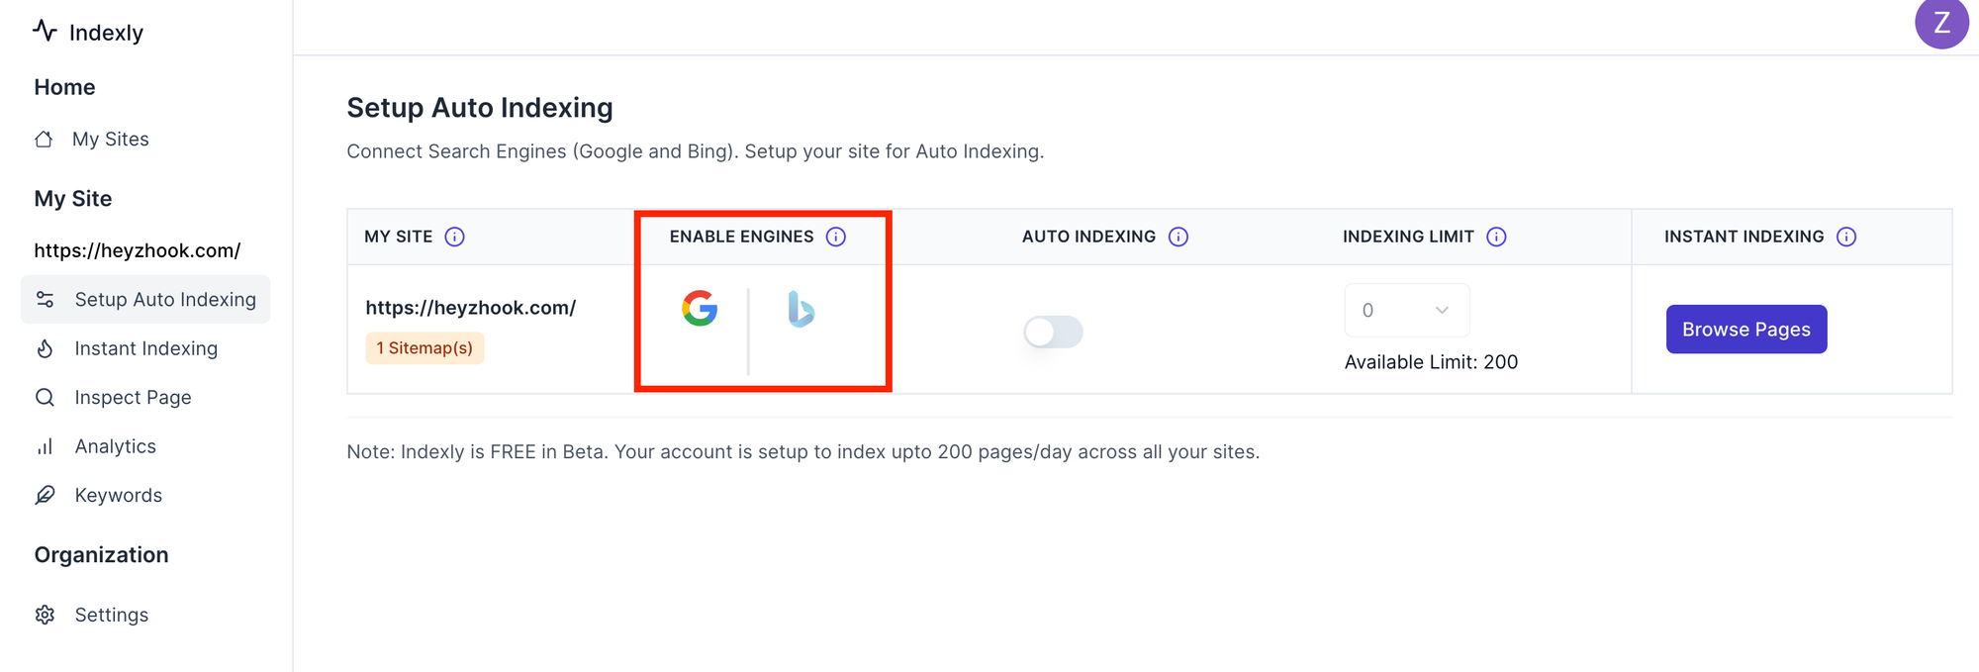The height and width of the screenshot is (672, 1979).
Task: Enable the Auto Indexing toggle switch
Action: pyautogui.click(x=1053, y=332)
